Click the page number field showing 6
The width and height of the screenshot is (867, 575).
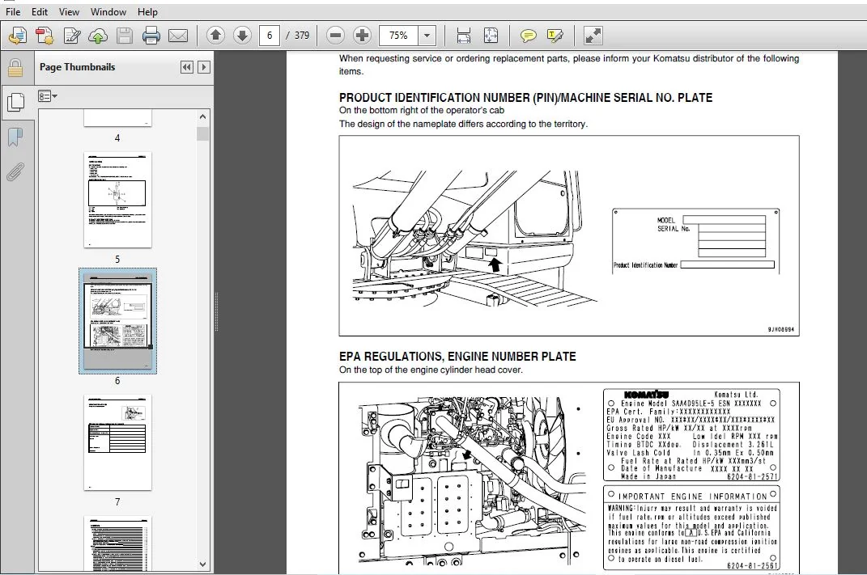pyautogui.click(x=270, y=36)
